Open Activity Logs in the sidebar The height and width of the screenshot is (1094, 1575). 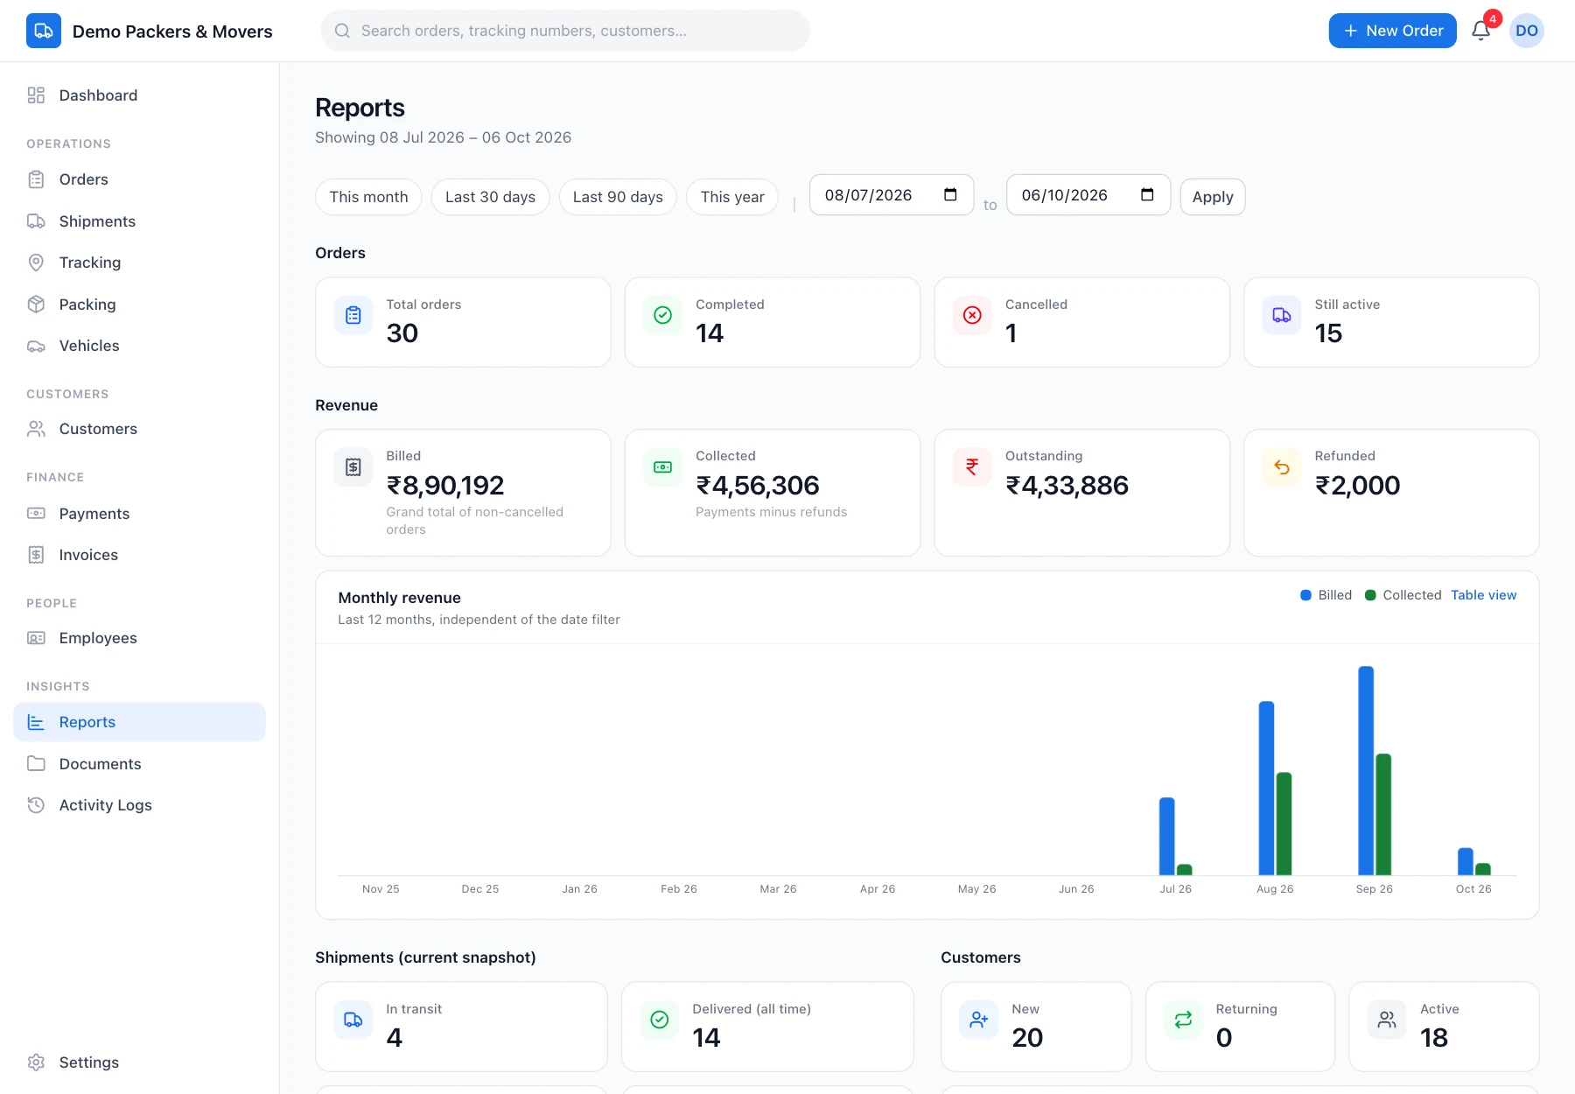(x=139, y=805)
